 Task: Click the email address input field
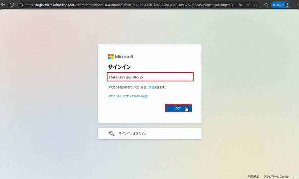(x=150, y=77)
